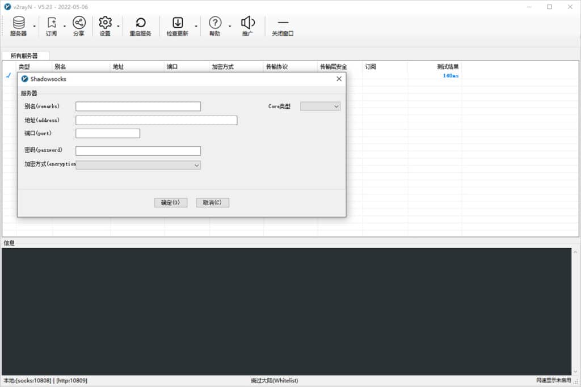Close the Shadowsocks dialog with X
Screen dimensions: 581x387
click(339, 79)
